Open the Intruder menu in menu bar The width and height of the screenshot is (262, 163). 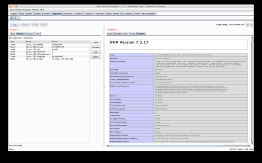pos(19,10)
